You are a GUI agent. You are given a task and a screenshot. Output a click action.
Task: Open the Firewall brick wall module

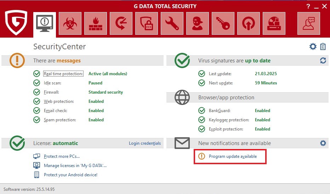pos(96,23)
